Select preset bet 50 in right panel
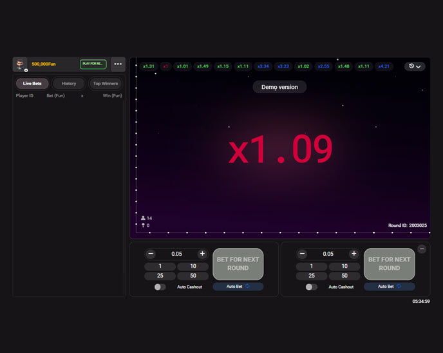Screen dimensions: 443x353 [344, 276]
